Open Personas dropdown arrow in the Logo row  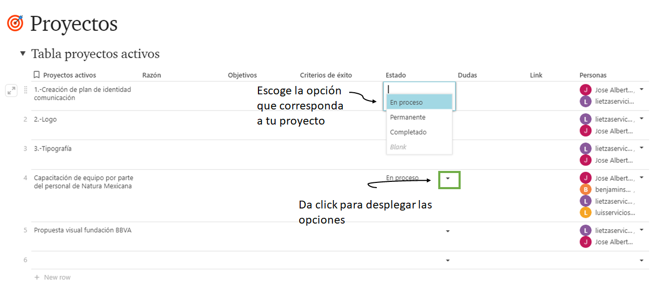[641, 119]
